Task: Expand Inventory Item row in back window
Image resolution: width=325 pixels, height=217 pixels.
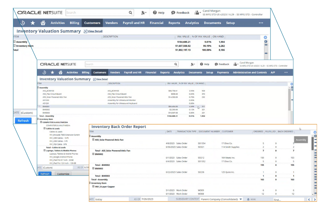Action: coord(14,46)
